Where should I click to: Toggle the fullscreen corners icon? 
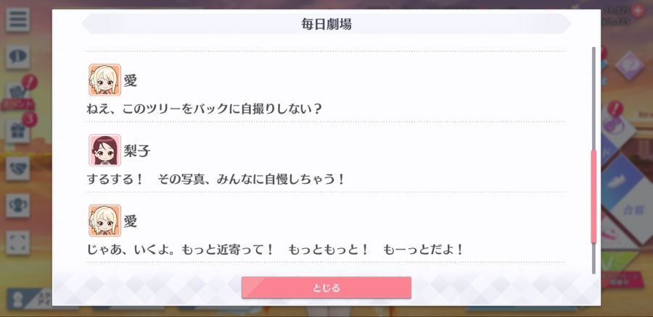[17, 242]
